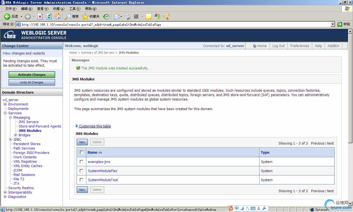Click the Mail envelope toolbar icon

[x=116, y=17]
